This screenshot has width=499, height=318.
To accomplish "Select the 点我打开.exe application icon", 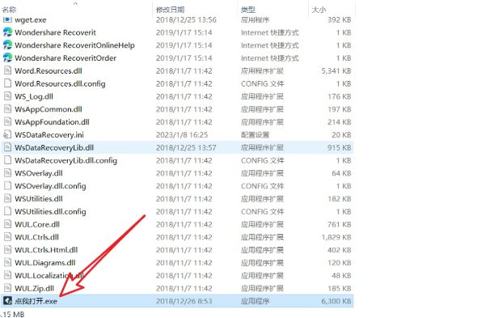I will click(7, 301).
